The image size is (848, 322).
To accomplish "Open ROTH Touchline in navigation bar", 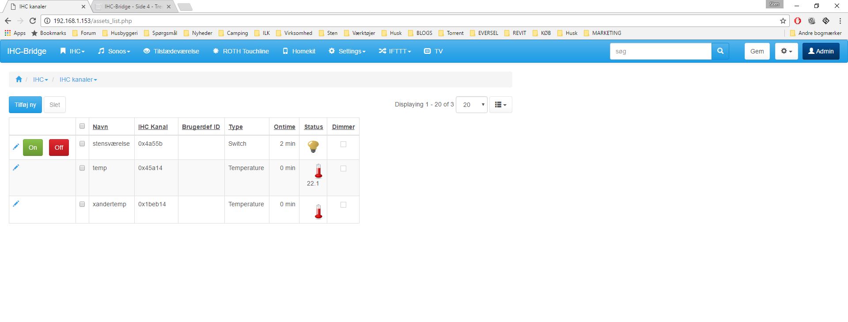I will pyautogui.click(x=241, y=51).
